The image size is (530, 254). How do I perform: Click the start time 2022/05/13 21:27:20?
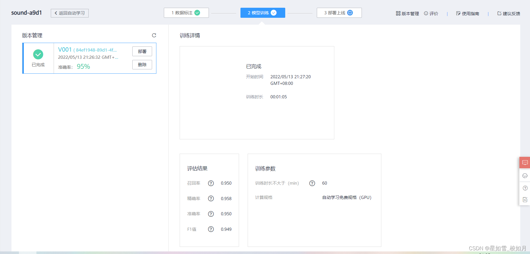pos(290,80)
